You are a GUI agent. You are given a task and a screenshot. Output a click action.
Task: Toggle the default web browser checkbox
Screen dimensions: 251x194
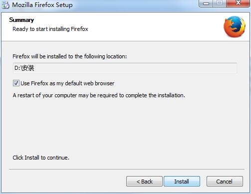click(x=16, y=83)
